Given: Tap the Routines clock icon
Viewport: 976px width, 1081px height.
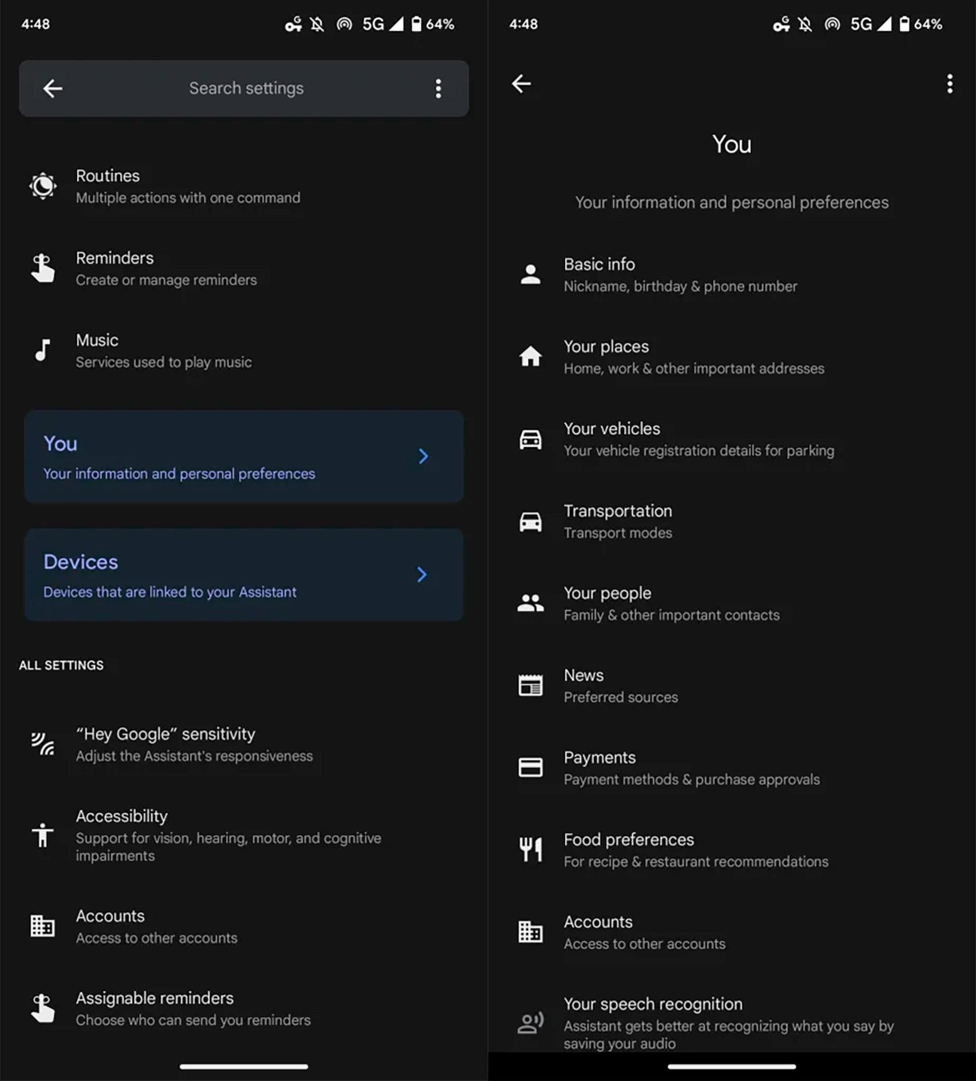Looking at the screenshot, I should pyautogui.click(x=43, y=186).
